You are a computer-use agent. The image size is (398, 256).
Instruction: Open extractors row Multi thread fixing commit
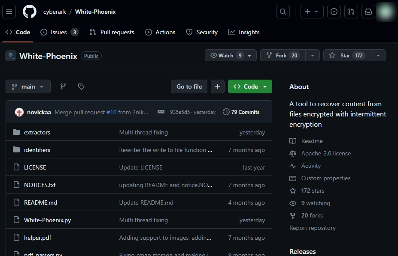[143, 132]
